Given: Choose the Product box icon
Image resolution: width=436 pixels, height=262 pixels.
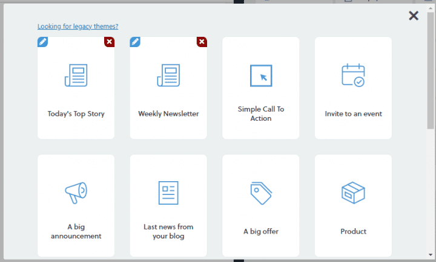Looking at the screenshot, I should coord(353,193).
